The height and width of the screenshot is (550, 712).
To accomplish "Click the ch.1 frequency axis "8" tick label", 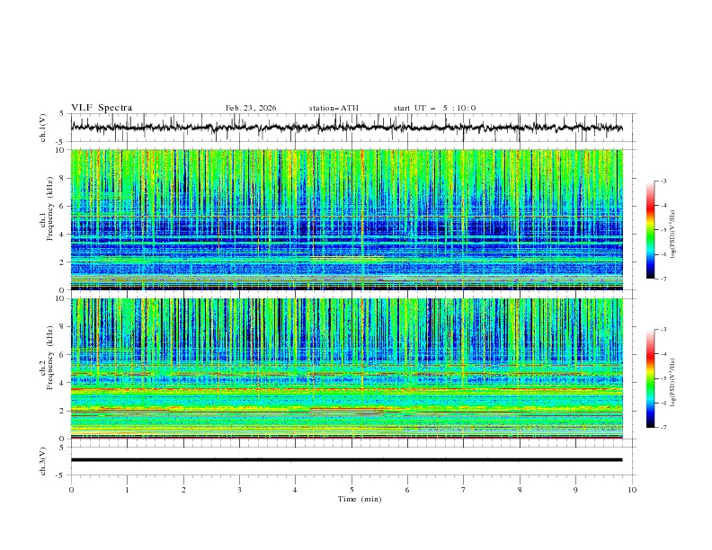I will click(63, 178).
